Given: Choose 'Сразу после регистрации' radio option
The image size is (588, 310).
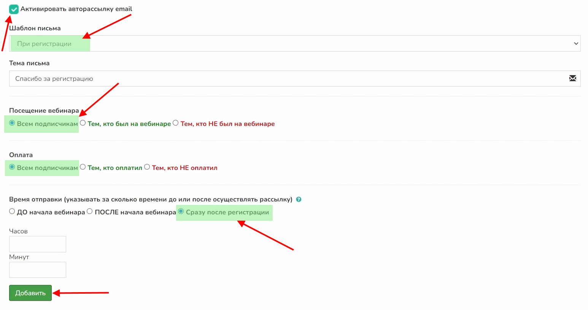Looking at the screenshot, I should 181,211.
